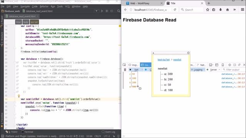Click the firebase_web project breadcrumb
Image resolution: width=246 pixels, height=138 pixels.
pyautogui.click(x=11, y=11)
